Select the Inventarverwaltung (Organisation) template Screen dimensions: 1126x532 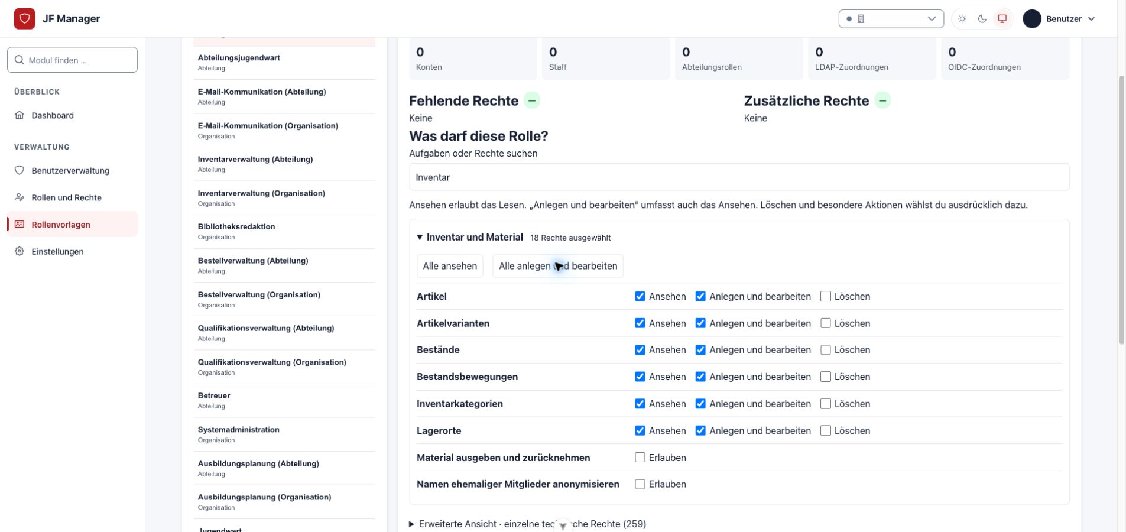click(284, 198)
